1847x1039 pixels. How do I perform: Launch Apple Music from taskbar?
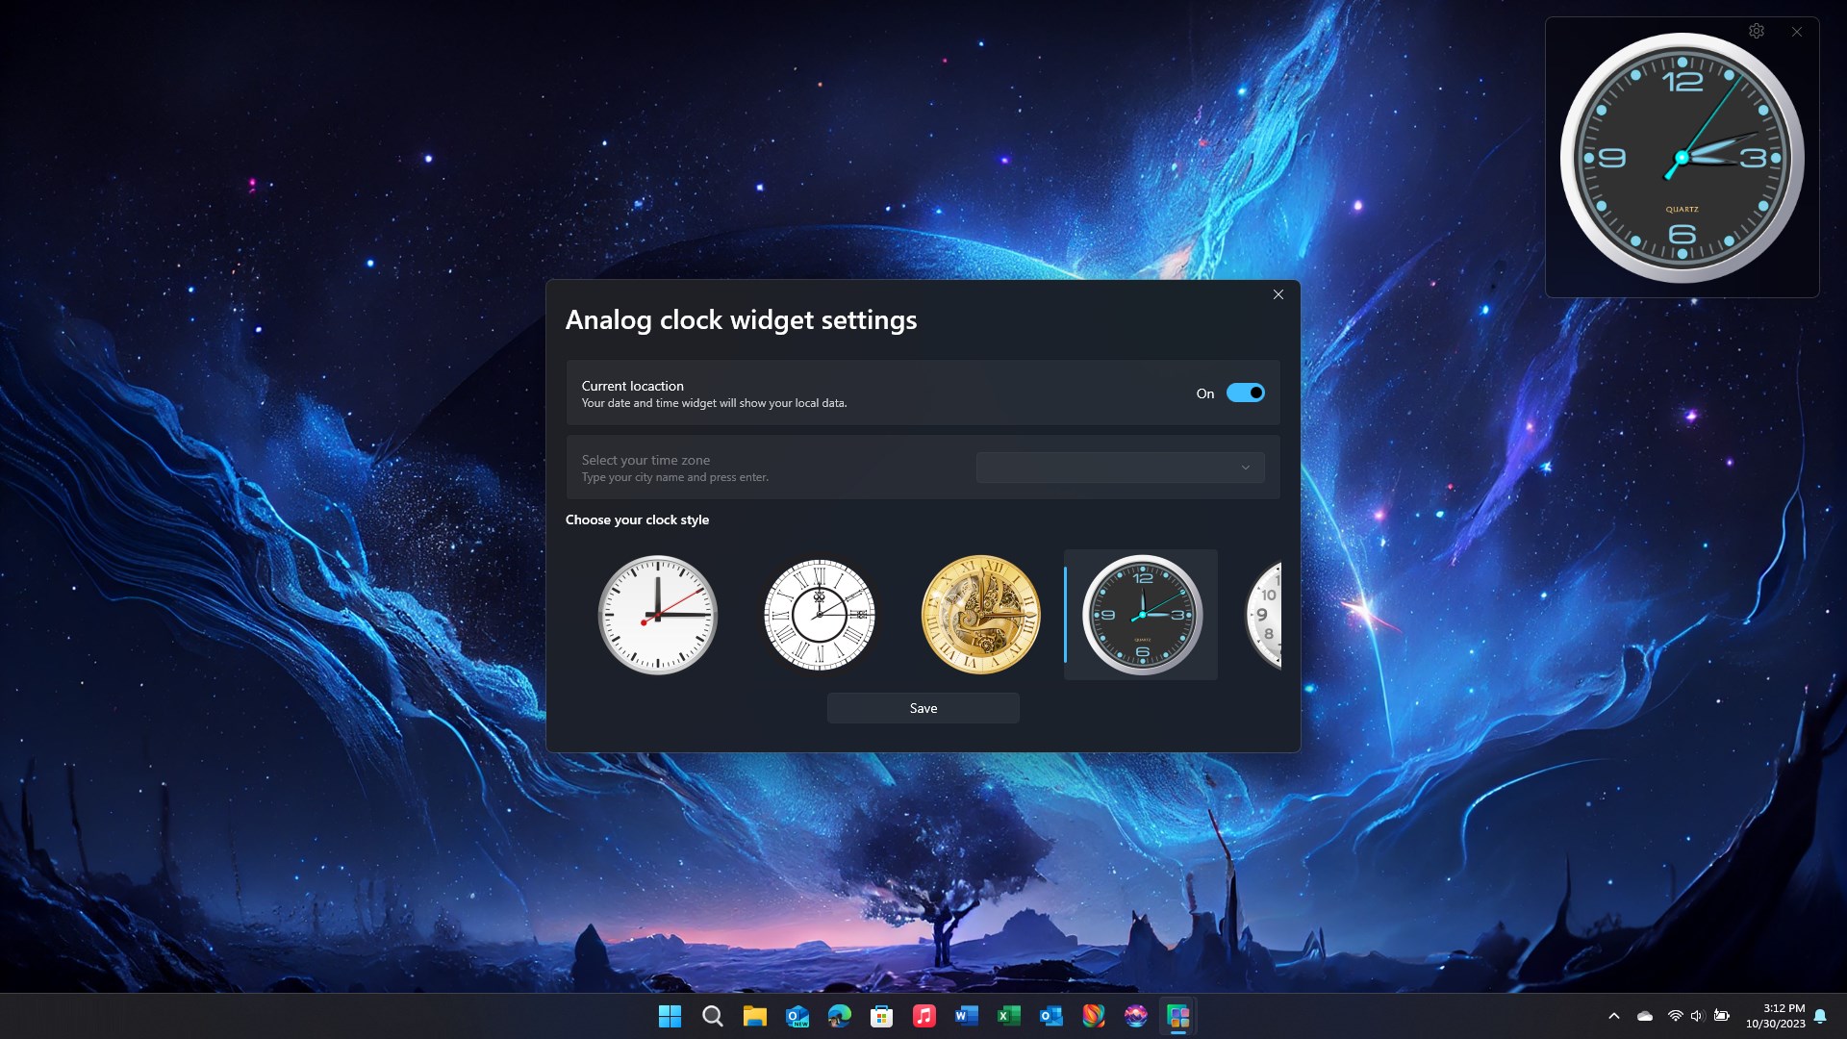pos(923,1016)
